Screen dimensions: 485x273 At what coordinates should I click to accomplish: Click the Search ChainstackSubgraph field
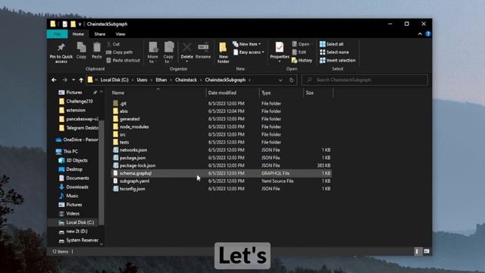[365, 80]
